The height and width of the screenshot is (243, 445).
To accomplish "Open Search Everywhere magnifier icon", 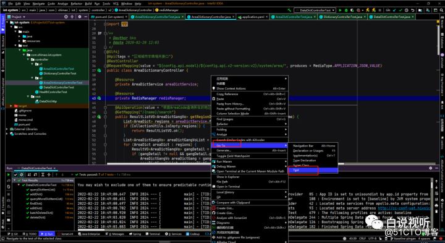I will click(x=441, y=11).
